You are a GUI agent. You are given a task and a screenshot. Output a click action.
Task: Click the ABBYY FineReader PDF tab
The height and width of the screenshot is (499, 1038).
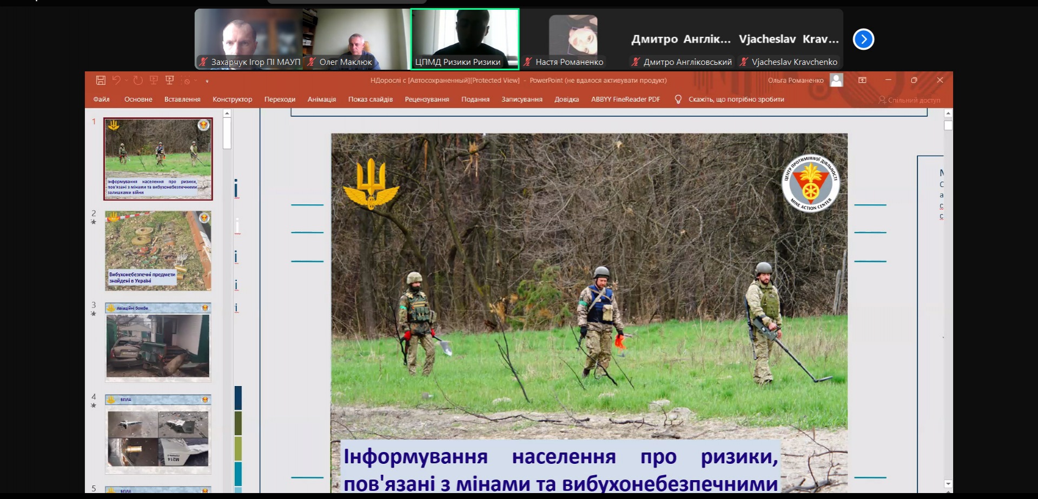coord(625,99)
